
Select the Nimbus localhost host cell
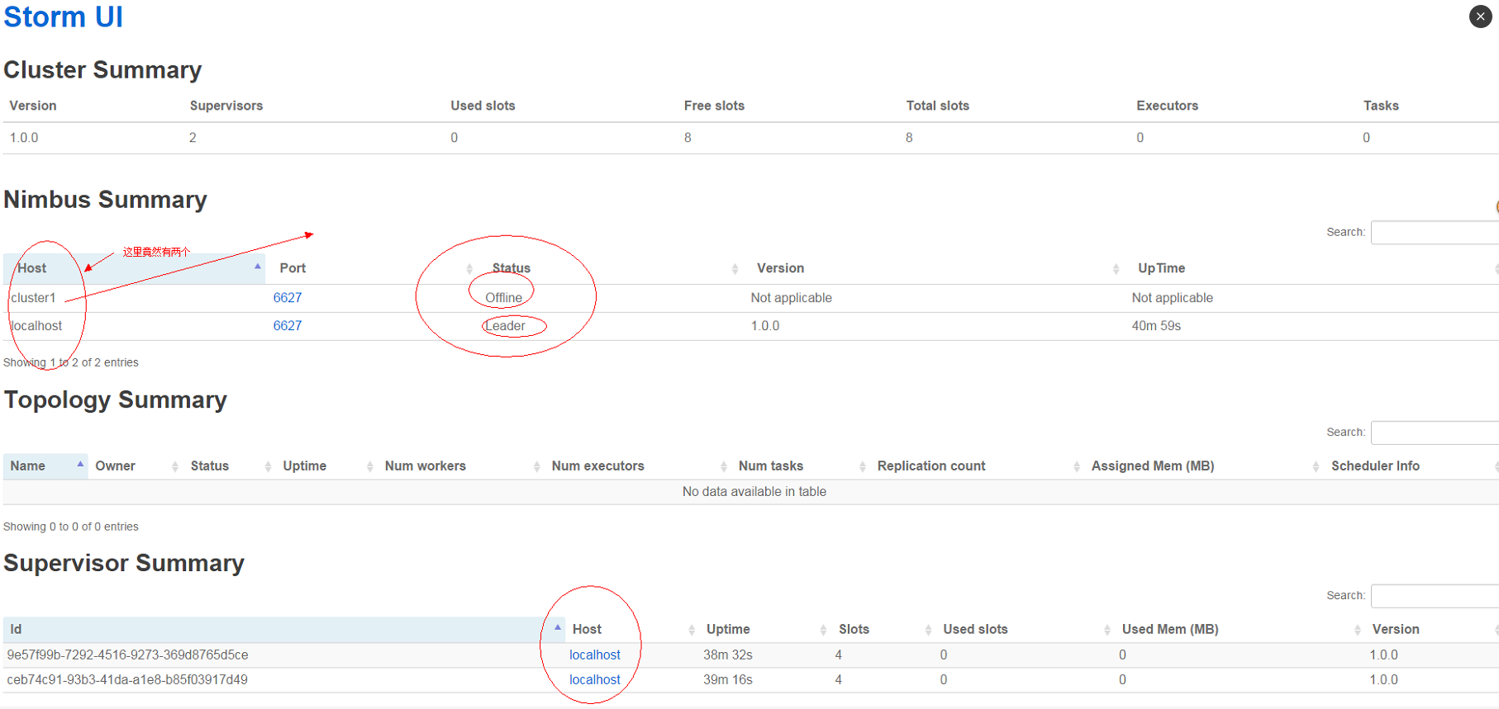tap(36, 326)
